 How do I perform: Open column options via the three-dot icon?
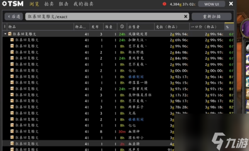[5, 27]
